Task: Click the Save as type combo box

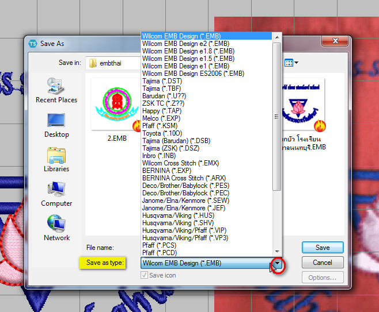Action: click(211, 263)
